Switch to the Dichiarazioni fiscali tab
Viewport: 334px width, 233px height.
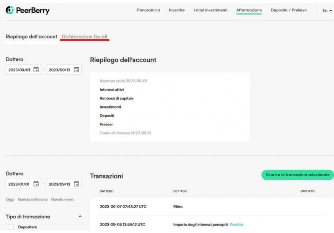(x=84, y=37)
